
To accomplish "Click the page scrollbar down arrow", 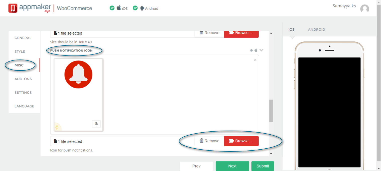I will tap(379, 168).
